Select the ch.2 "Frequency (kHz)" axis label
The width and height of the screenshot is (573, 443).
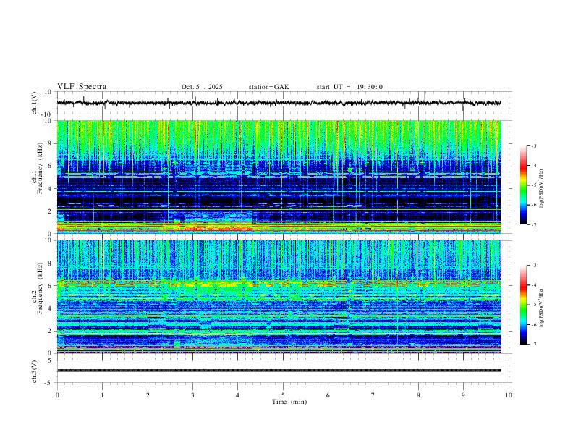point(41,288)
